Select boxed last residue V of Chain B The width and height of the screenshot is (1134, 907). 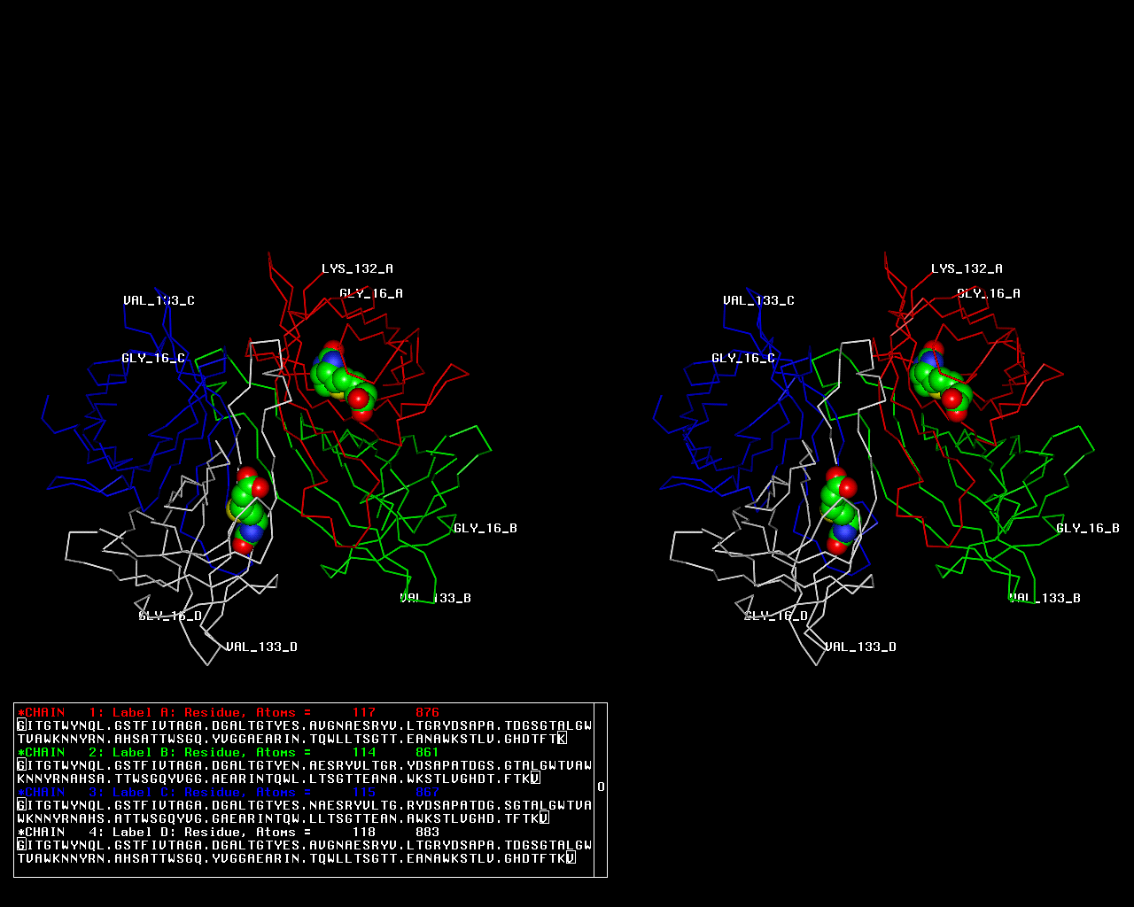point(535,779)
